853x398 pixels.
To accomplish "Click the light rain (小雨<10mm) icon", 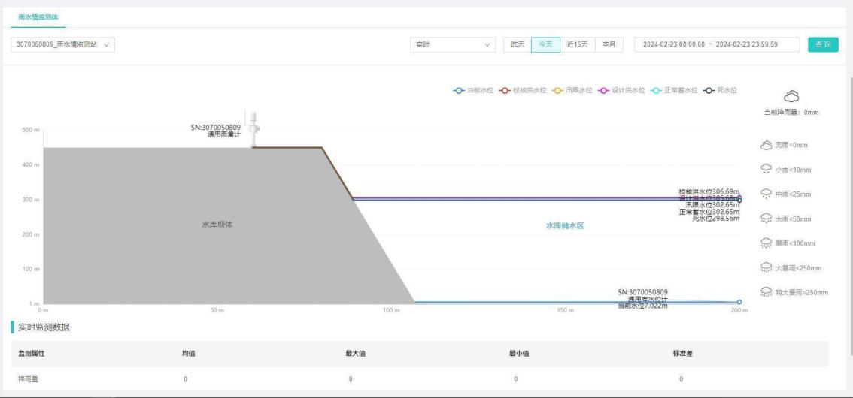I will pos(766,169).
